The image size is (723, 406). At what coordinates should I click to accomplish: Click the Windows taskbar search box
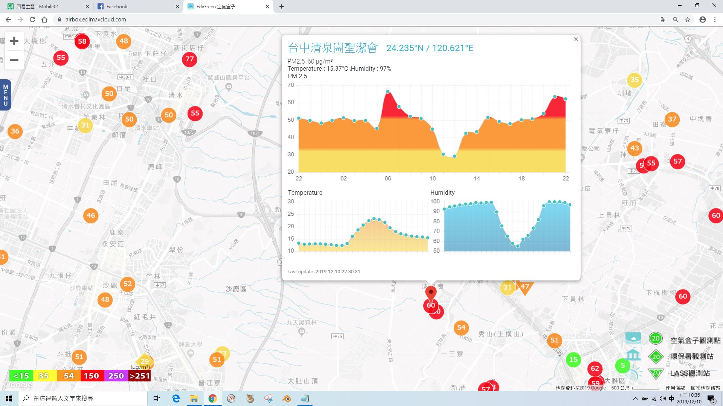point(83,398)
